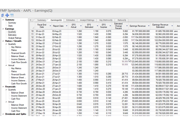Image resolution: width=180 pixels, height=124 pixels.
Task: Click report date cell 03-Aug-23
Action: point(60,31)
